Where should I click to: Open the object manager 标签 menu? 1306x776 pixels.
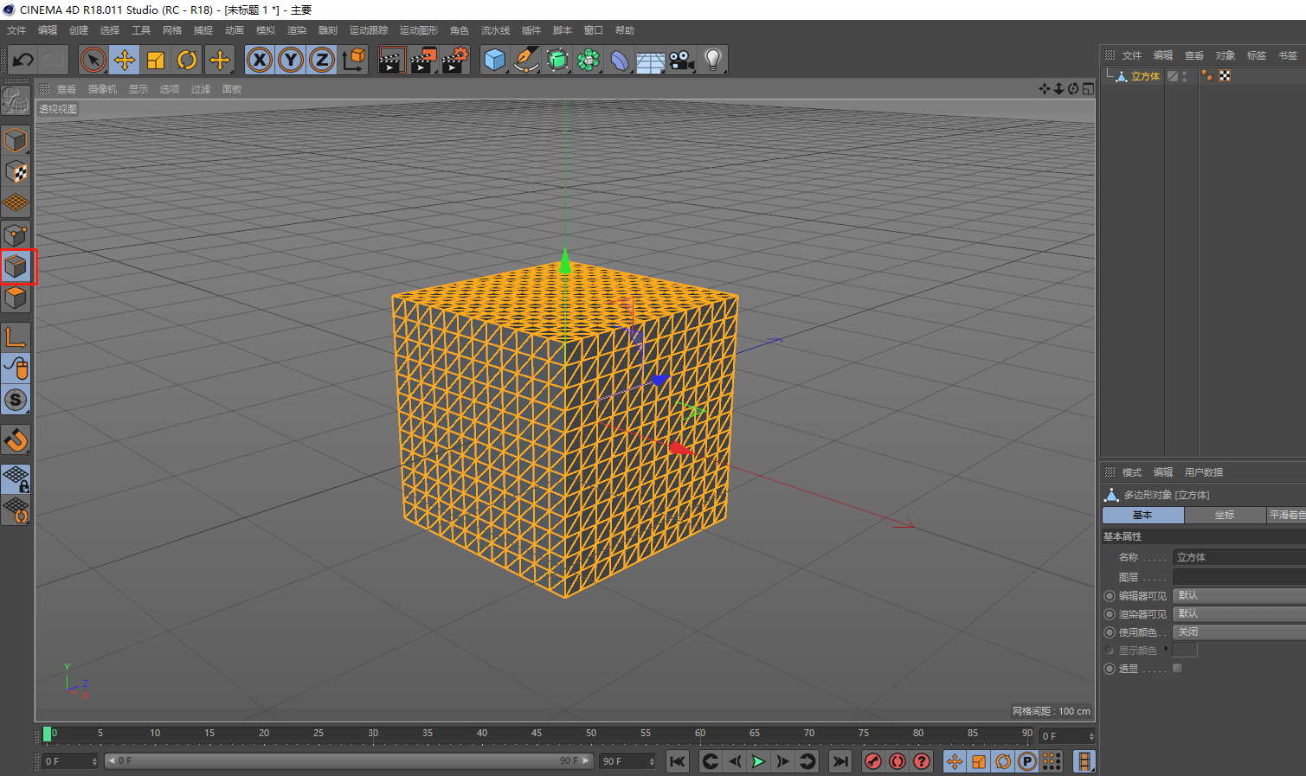[x=1257, y=55]
